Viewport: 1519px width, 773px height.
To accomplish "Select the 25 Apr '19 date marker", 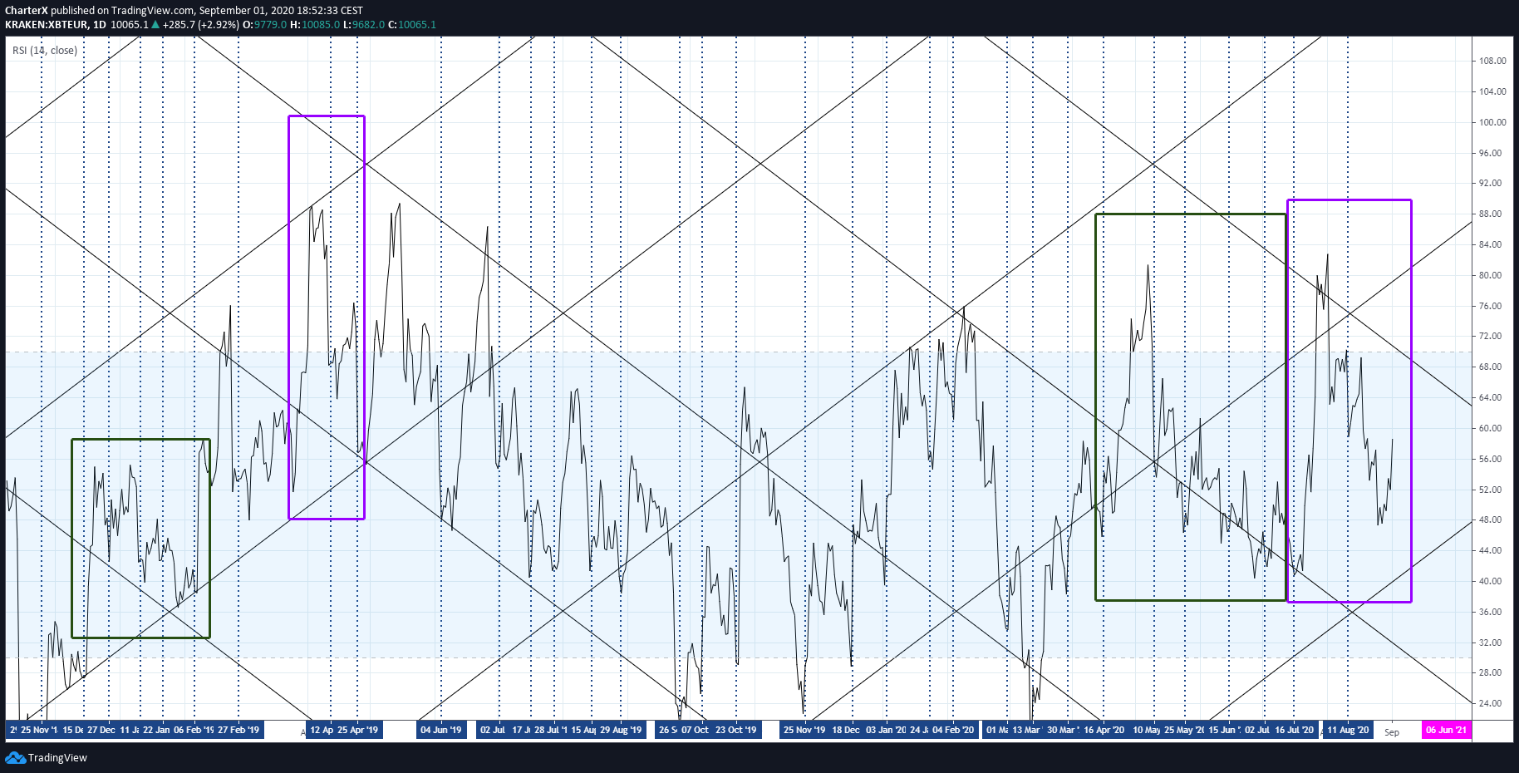I will coord(359,730).
